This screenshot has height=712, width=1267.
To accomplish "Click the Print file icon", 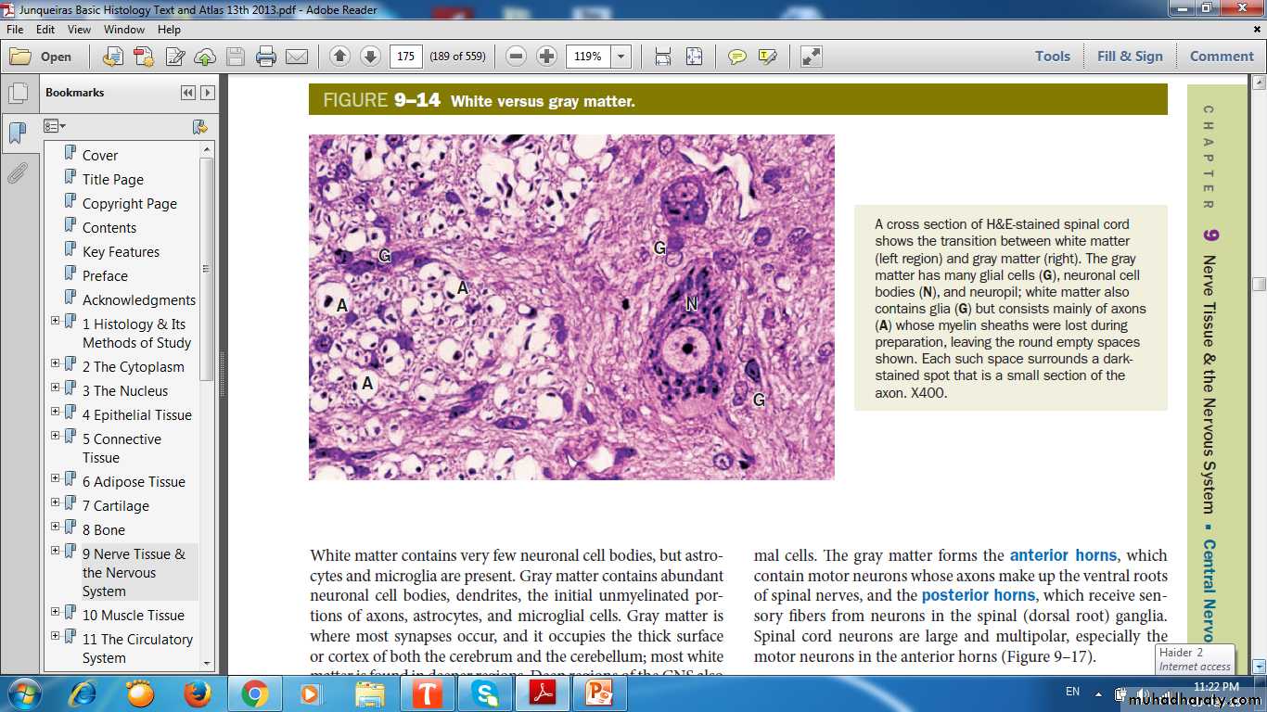I will pos(266,57).
